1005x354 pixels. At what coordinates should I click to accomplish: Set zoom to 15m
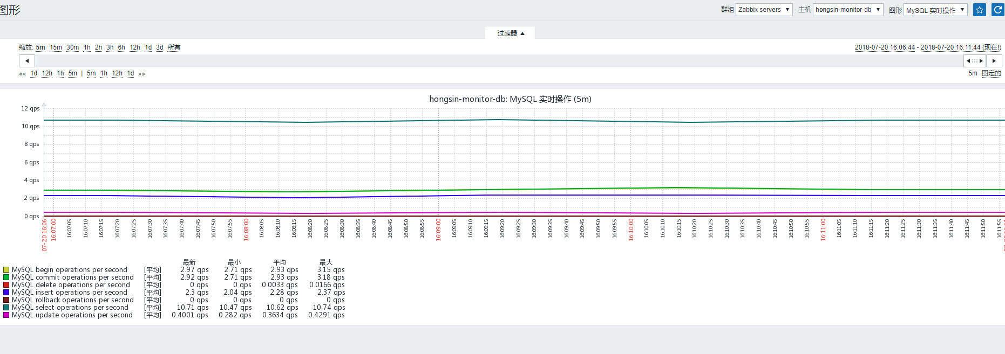pos(56,47)
